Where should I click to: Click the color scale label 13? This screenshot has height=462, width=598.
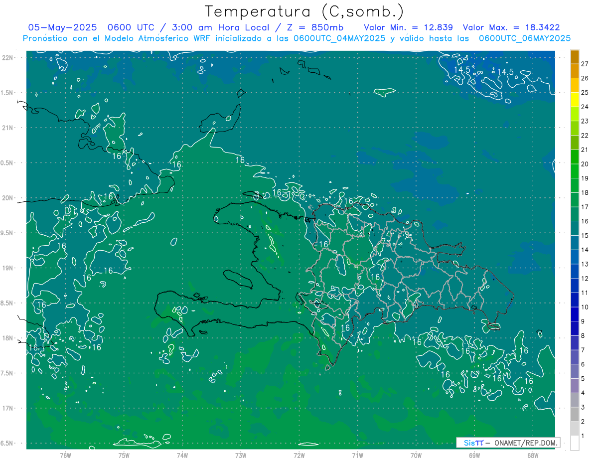coord(585,264)
